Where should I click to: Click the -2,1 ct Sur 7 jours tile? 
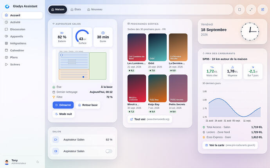pyautogui.click(x=253, y=71)
